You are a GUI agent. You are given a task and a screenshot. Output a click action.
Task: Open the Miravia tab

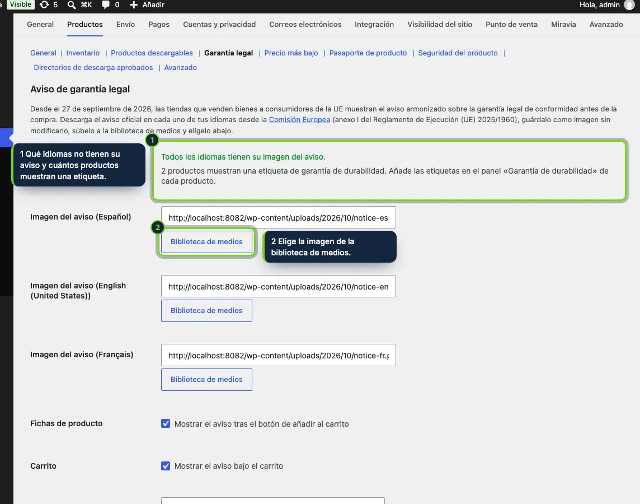[563, 25]
